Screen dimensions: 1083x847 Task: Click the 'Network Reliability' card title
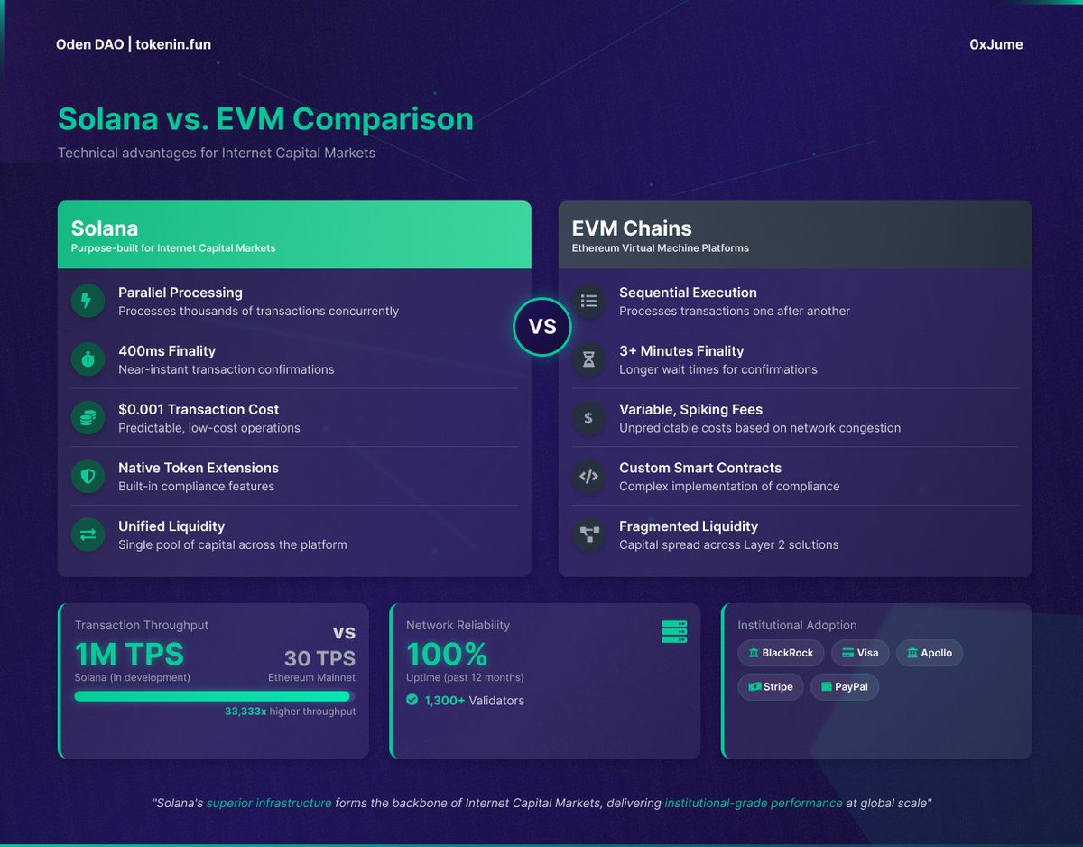(x=458, y=625)
